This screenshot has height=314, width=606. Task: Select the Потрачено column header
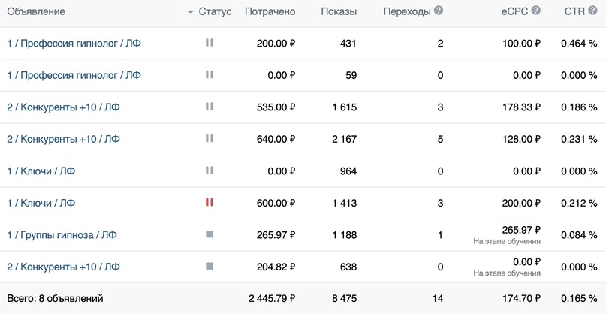click(270, 12)
